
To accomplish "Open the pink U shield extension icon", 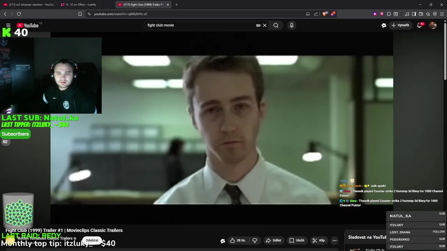I will click(x=382, y=14).
